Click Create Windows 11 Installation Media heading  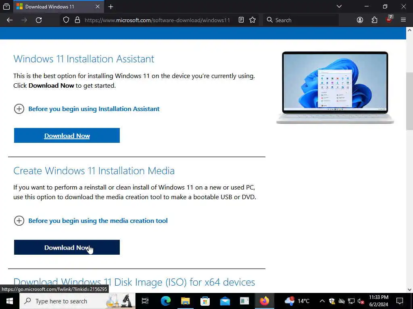click(x=94, y=171)
